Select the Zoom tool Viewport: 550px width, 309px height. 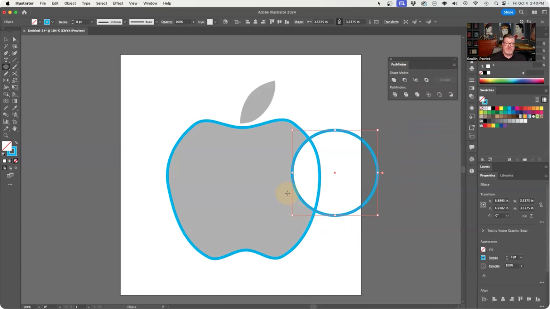6,135
